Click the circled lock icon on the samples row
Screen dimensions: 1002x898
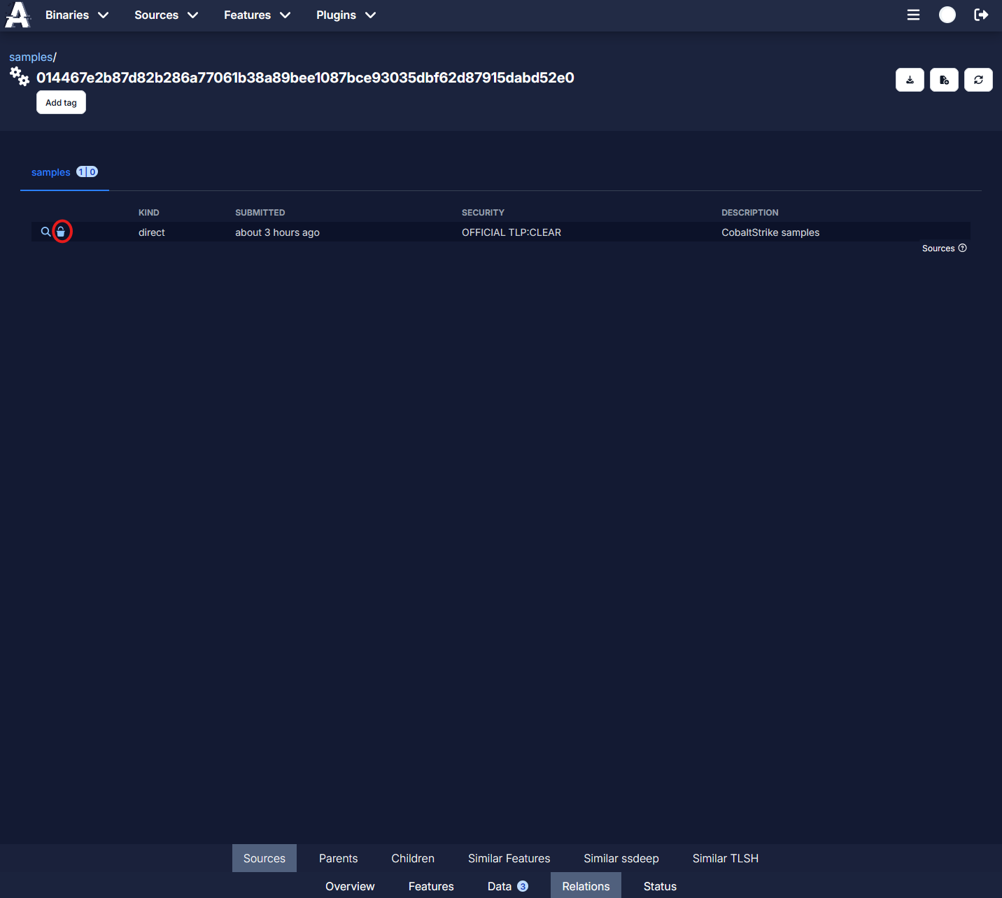click(62, 231)
